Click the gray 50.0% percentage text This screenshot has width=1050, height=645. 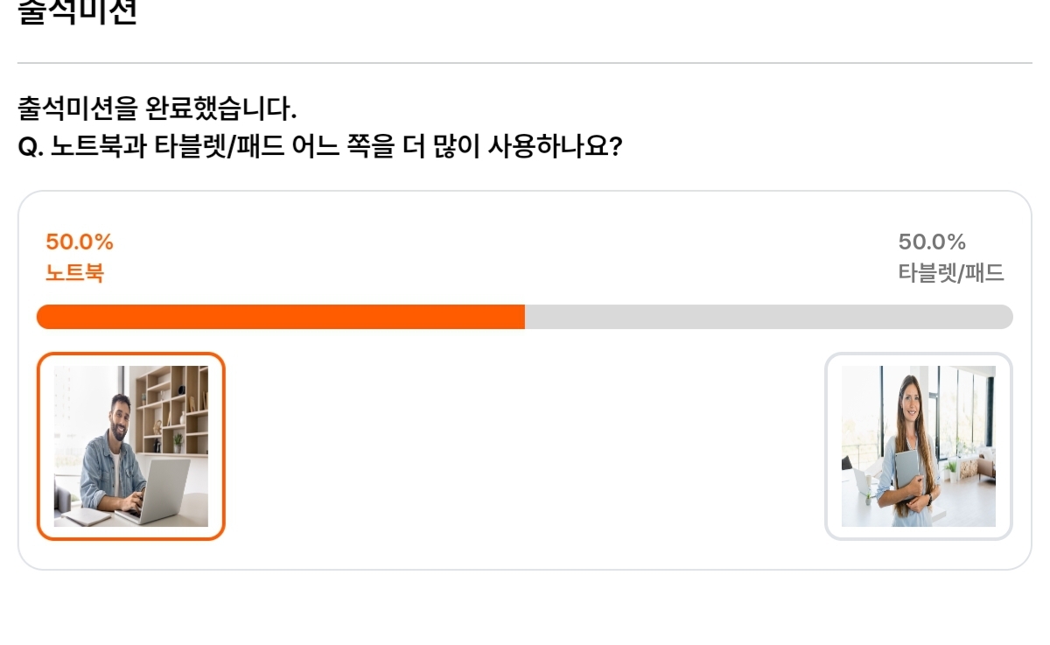932,242
